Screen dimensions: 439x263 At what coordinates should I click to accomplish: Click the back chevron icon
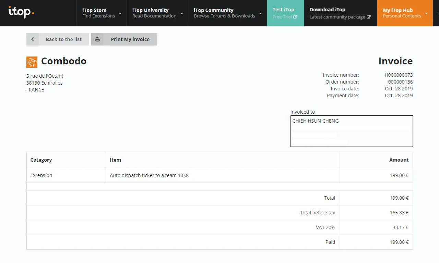[33, 39]
